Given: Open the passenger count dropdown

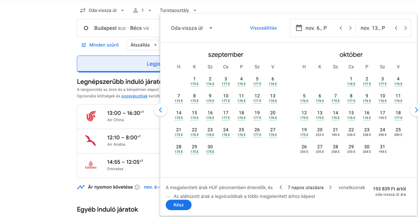Looking at the screenshot, I should 142,10.
